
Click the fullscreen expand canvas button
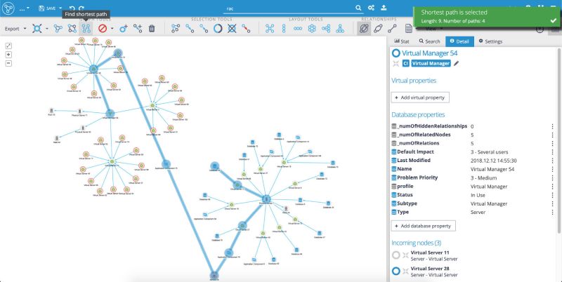tap(8, 46)
